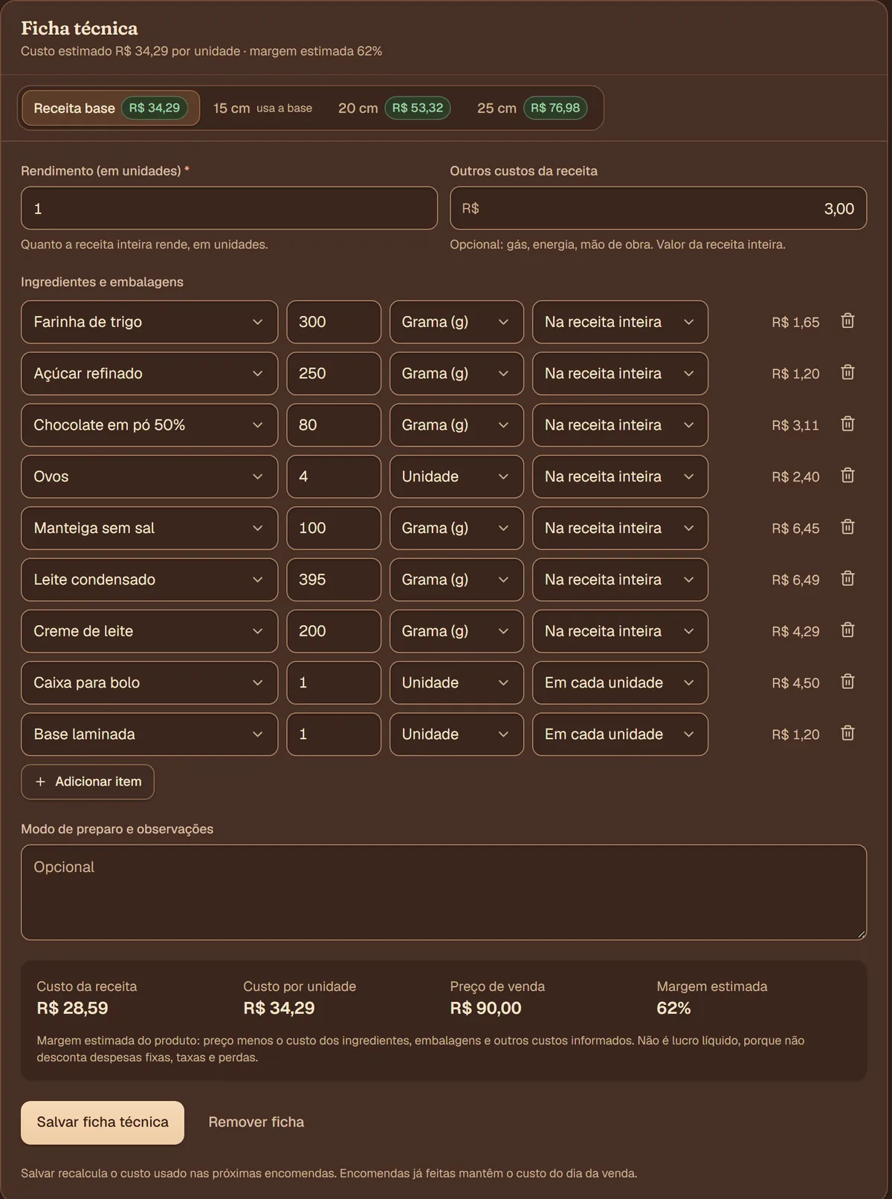The image size is (892, 1199).
Task: Open scope dropdown in Manteiga sem sal row
Action: (x=620, y=528)
